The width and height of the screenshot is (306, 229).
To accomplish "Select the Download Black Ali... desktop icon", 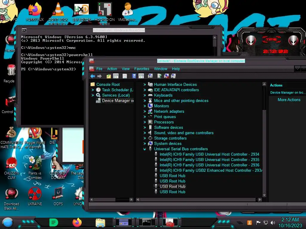I will [11, 199].
